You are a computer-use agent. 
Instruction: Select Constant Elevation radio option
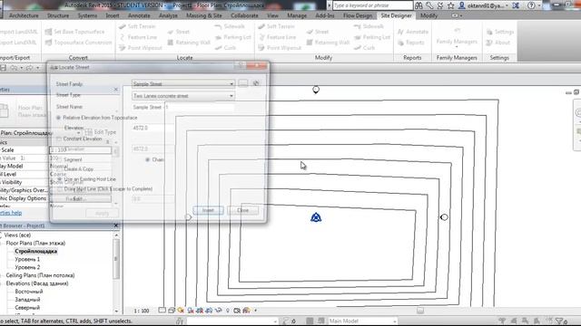pos(59,139)
